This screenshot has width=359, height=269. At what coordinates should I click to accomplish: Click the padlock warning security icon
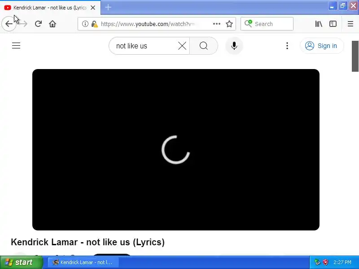coord(95,24)
